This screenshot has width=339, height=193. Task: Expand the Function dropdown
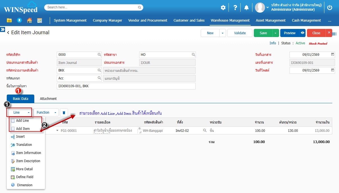pos(46,112)
